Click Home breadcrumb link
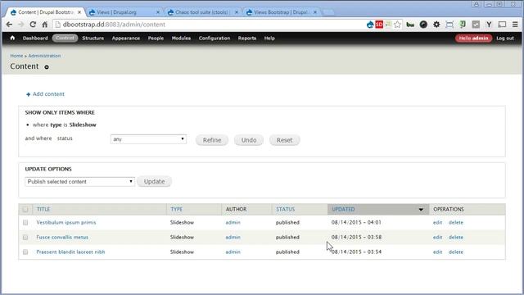Screen dimensions: 524x295 pyautogui.click(x=16, y=56)
